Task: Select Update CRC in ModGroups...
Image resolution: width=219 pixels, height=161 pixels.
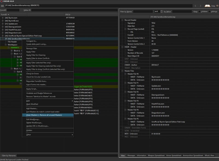Action: (48, 126)
